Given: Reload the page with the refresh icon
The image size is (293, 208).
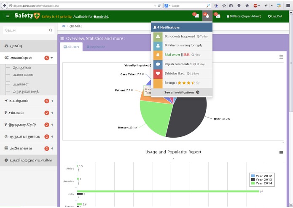Looking at the screenshot, I should pos(159,6).
